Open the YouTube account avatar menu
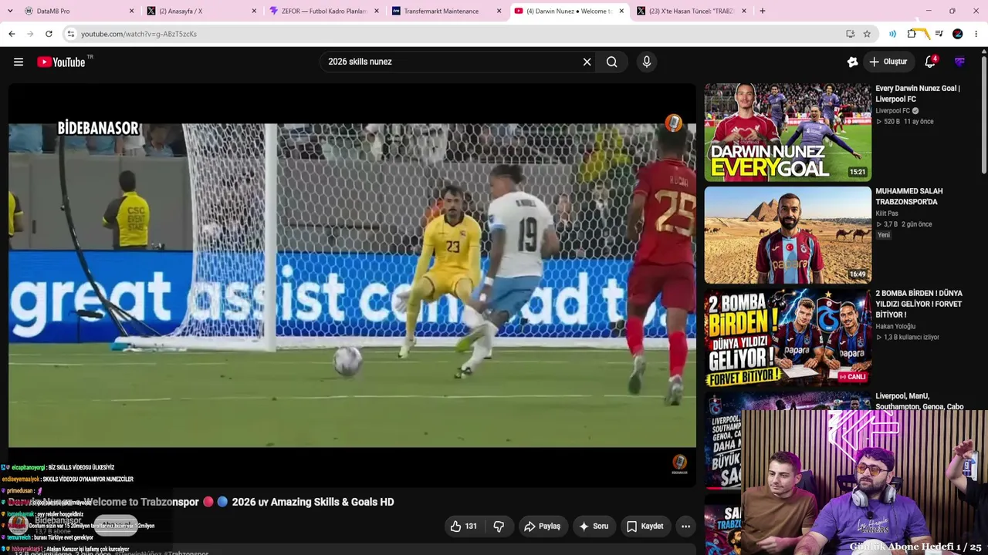The image size is (988, 555). 959,62
